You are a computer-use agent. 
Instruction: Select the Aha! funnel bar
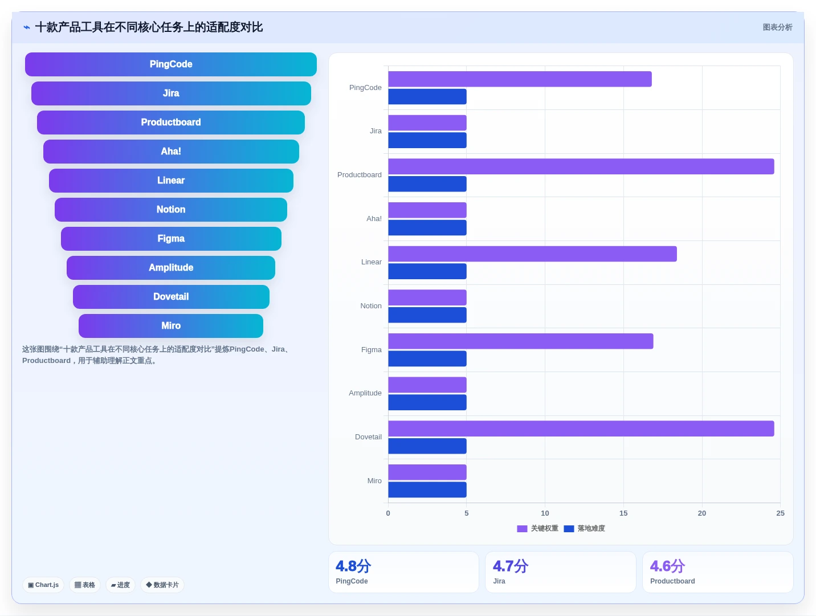pyautogui.click(x=171, y=152)
